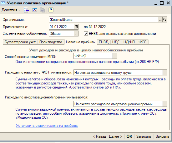This screenshot has height=143, width=172.
Task: Switch to the НДФЛ tab
Action: click(129, 42)
